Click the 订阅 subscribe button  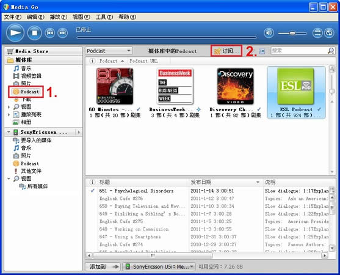226,51
